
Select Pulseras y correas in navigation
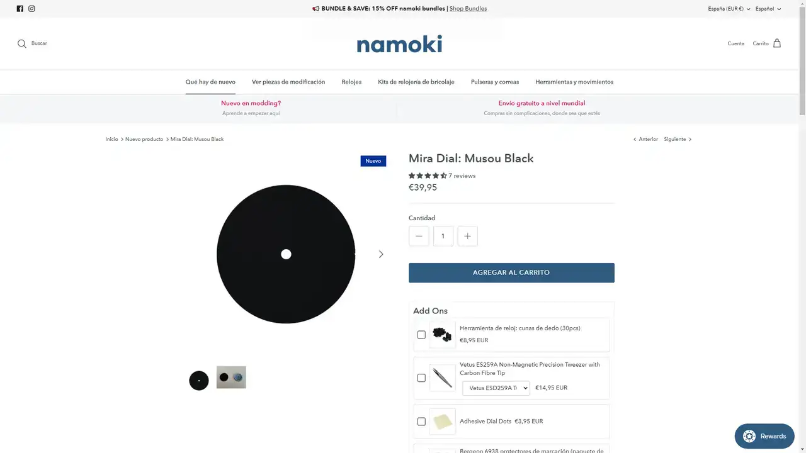tap(495, 82)
